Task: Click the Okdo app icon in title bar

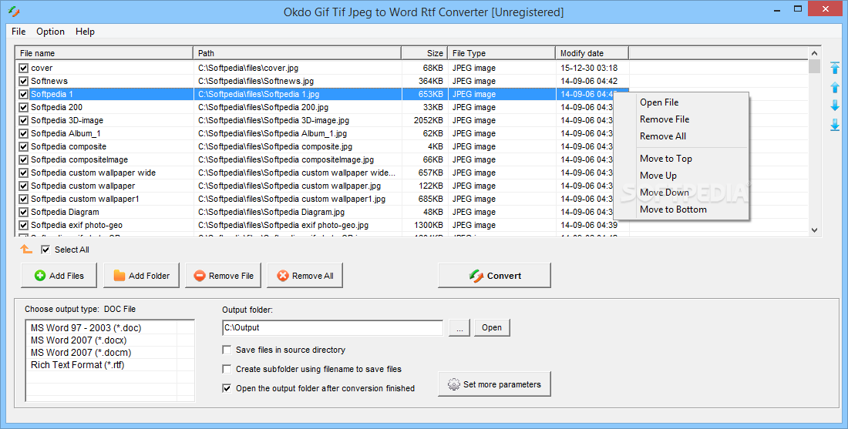Action: 14,12
